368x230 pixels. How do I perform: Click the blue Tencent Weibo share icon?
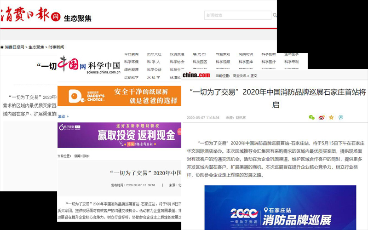[x=341, y=117]
